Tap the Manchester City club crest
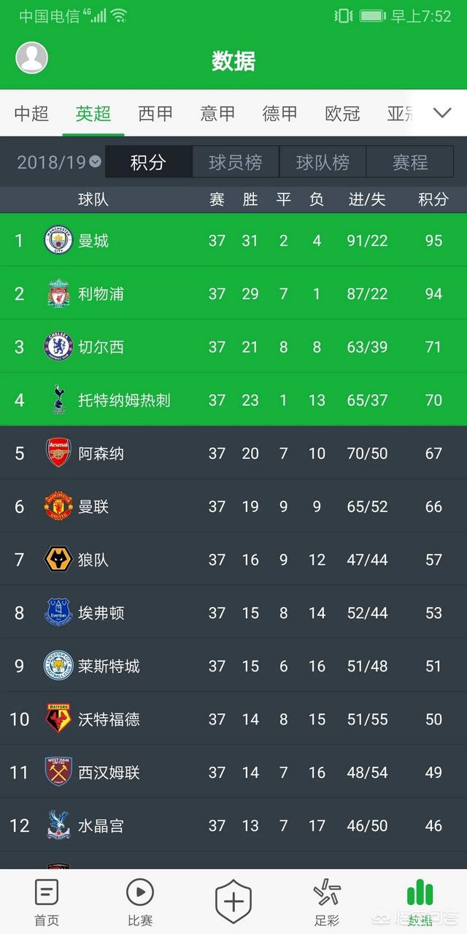 coord(58,240)
